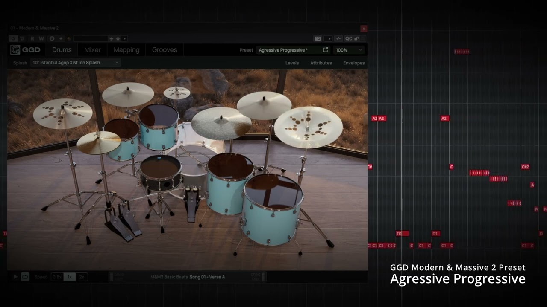The width and height of the screenshot is (547, 307).
Task: Click the host preset name field
Action: (x=91, y=38)
